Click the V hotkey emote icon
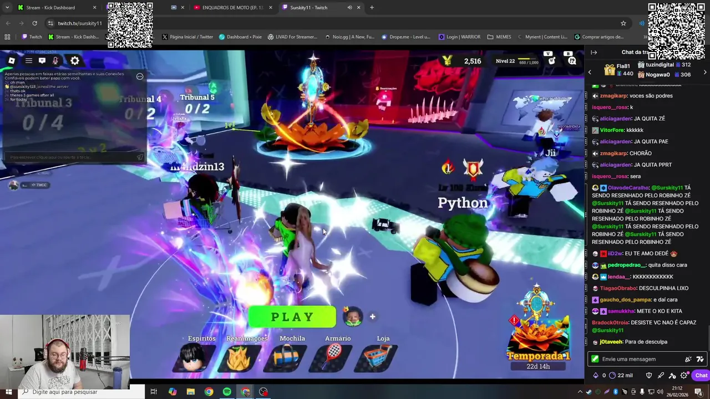The height and width of the screenshot is (399, 710). pos(550,59)
